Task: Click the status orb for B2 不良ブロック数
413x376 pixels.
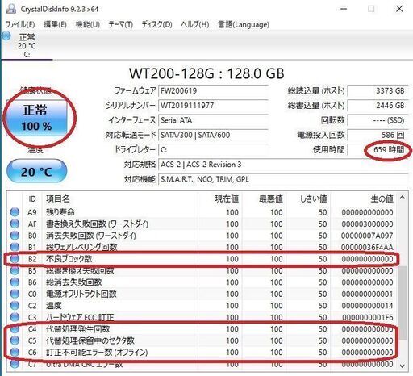Action: (x=15, y=259)
